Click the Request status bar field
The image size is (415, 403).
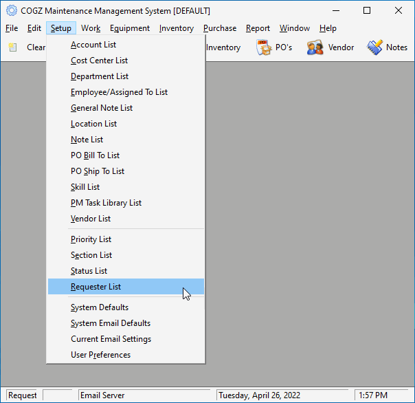coord(23,395)
